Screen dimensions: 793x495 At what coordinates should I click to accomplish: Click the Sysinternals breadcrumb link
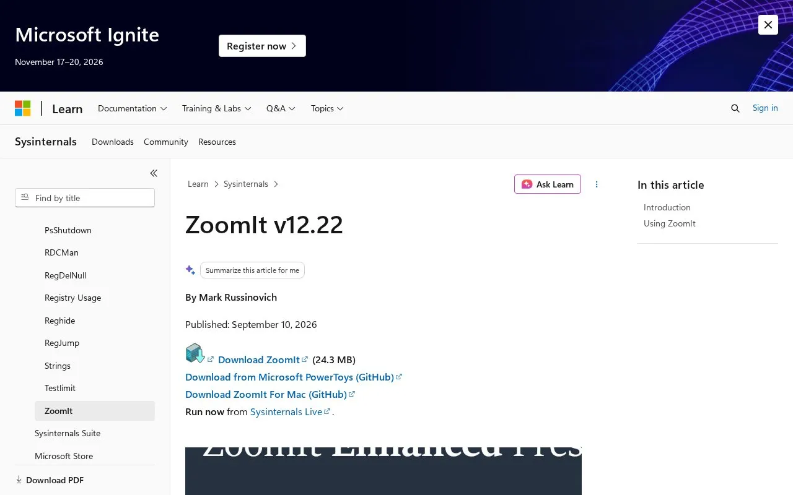pos(246,184)
